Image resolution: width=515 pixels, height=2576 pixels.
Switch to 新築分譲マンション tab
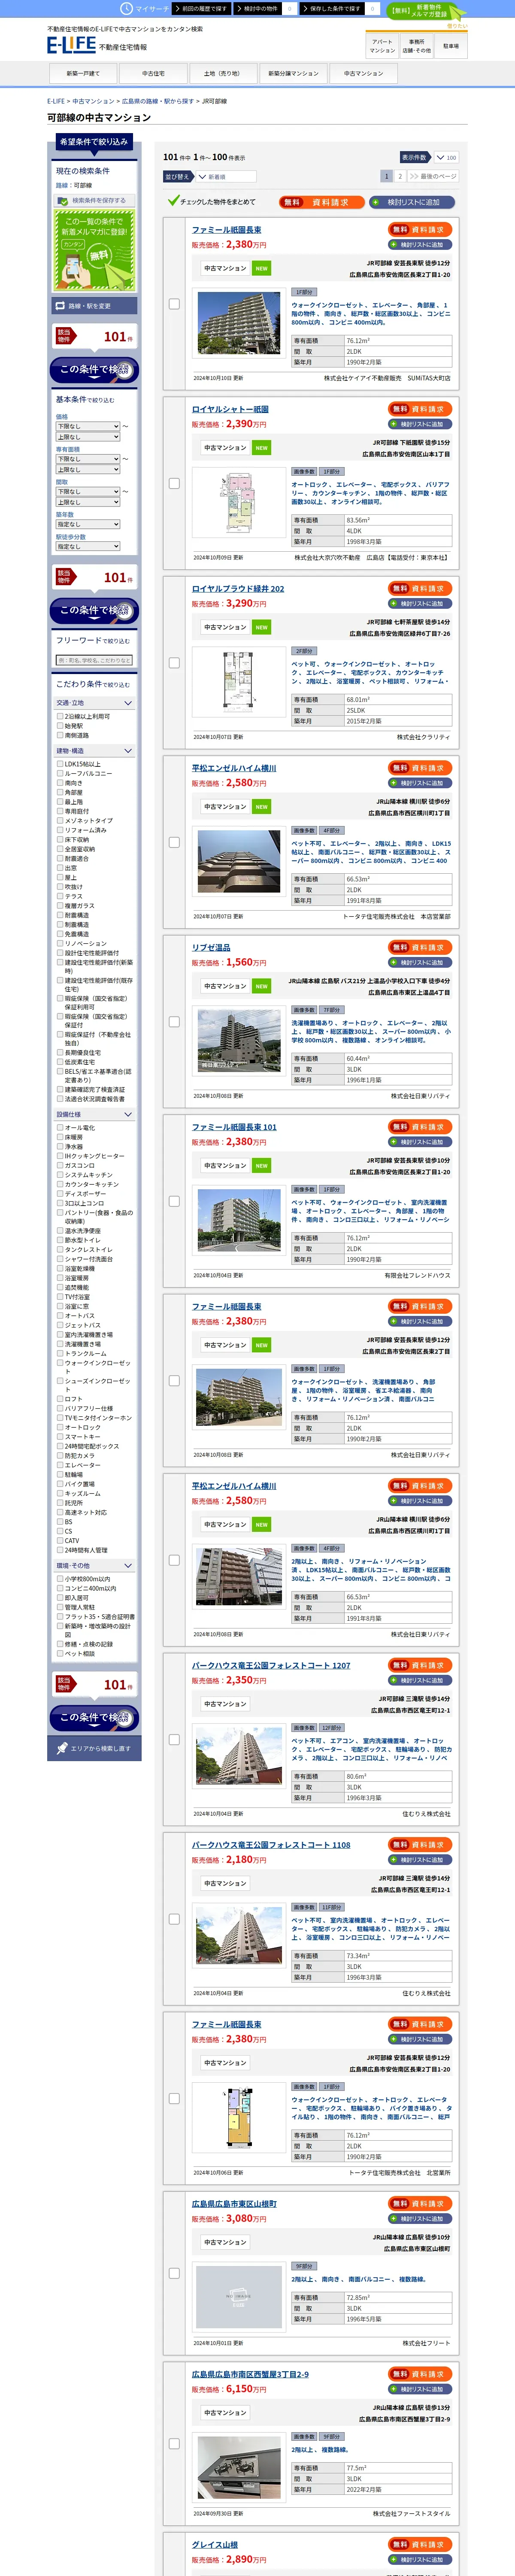point(293,73)
